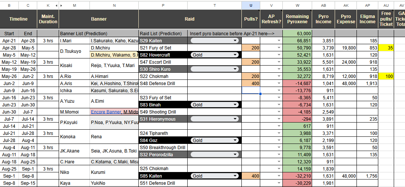
Task: Select the P.Koyuki banner cell
Action: tap(74, 123)
